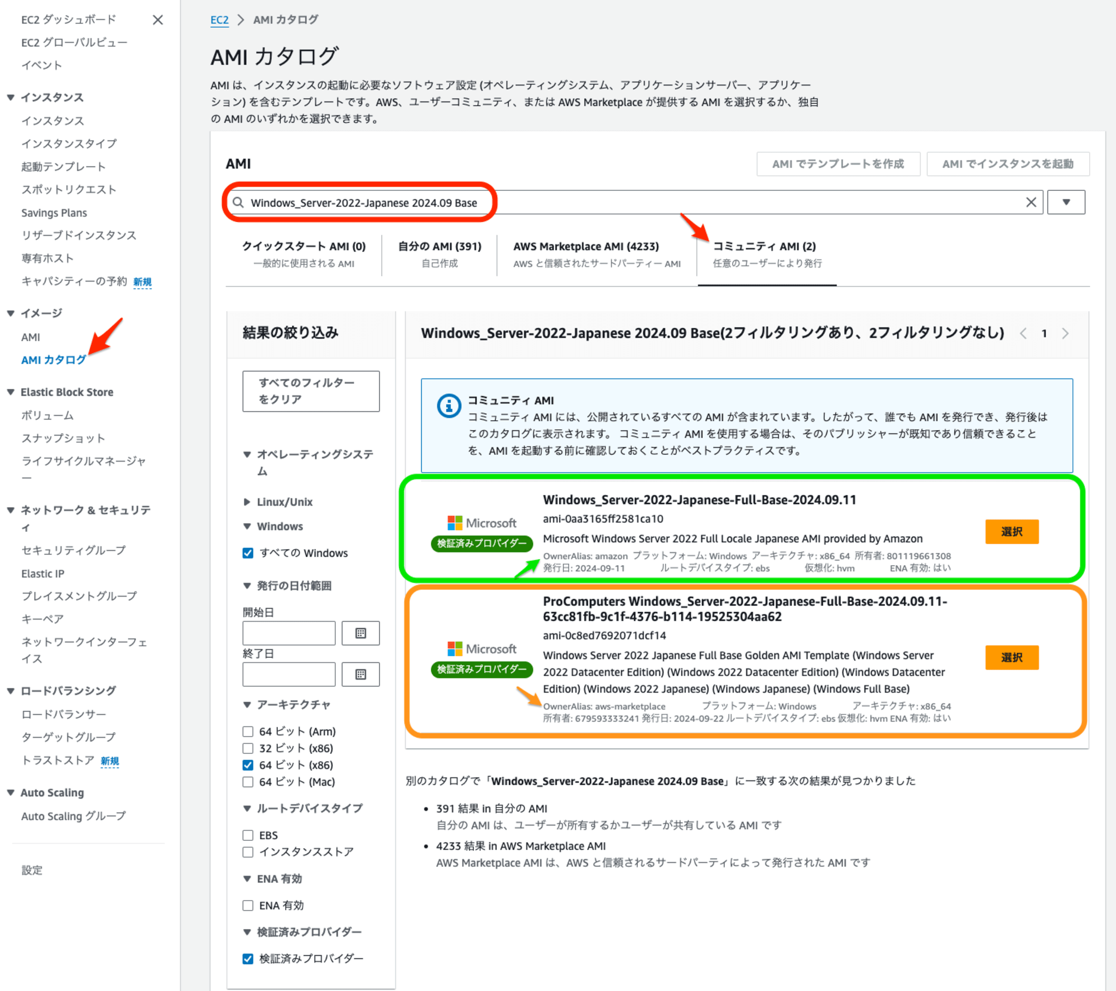
Task: Expand the Linux/Unix filter group
Action: [x=247, y=502]
